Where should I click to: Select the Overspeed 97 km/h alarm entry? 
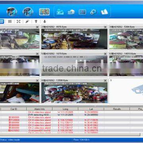(39, 131)
